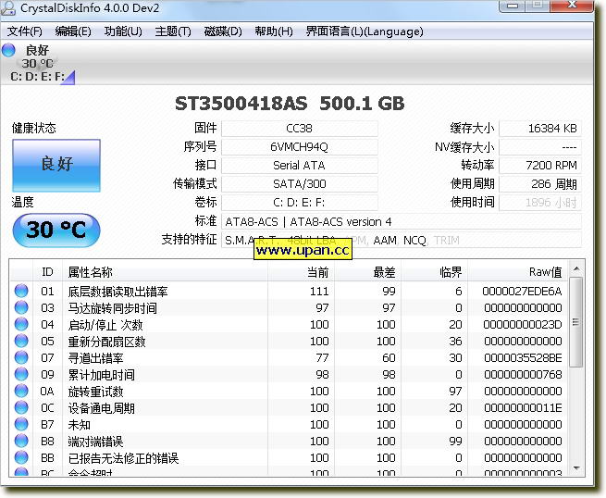The height and width of the screenshot is (498, 606).
Task: Click the volume label field C: D: E: F:
Action: point(300,203)
